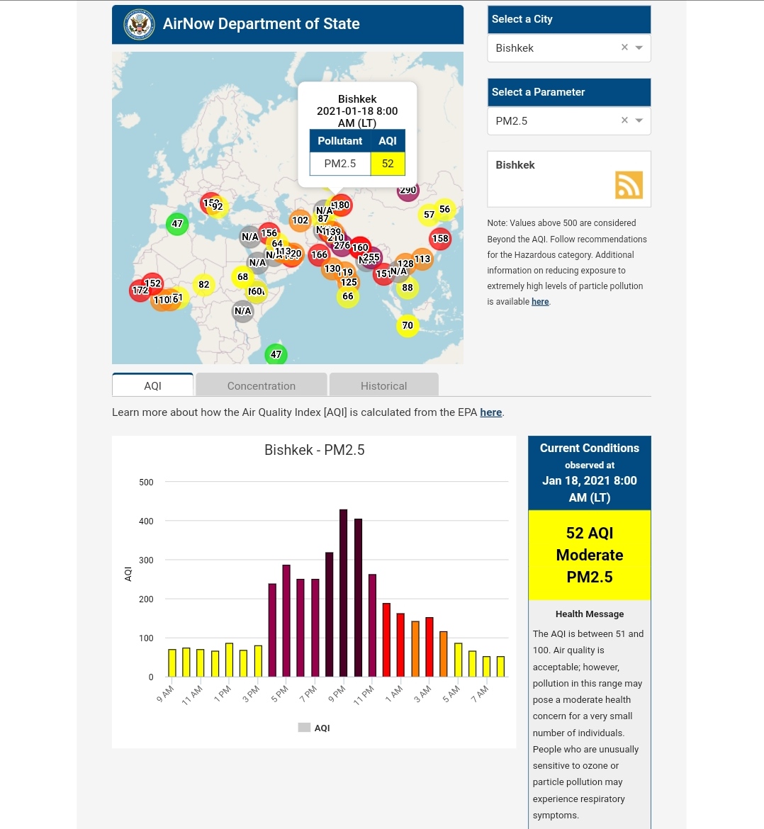Expand the Select a Parameter dropdown
Viewport: 764px width, 829px height.
[x=639, y=121]
